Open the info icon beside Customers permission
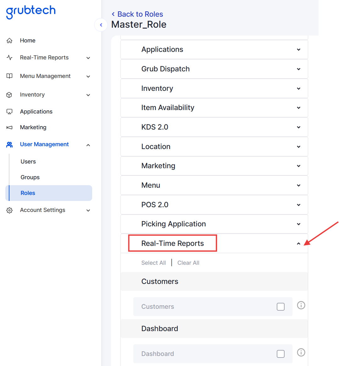The image size is (339, 366). point(301,305)
